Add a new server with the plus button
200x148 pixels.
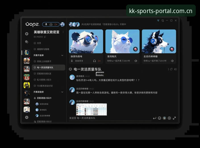(27, 117)
